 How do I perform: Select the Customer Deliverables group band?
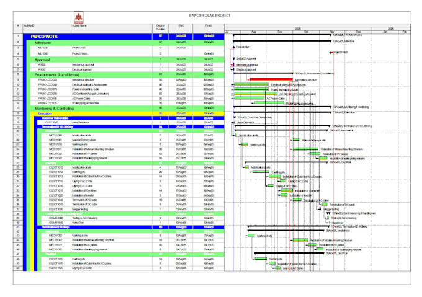(x=129, y=118)
